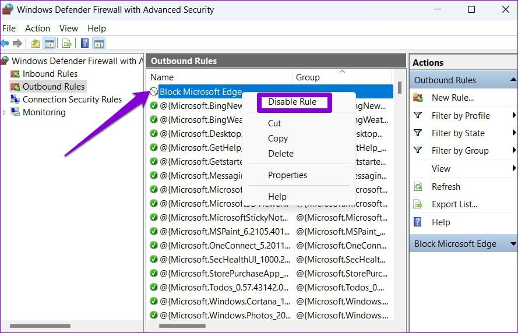Toggle the Show/Hide Console Tree toolbar icon
Screen dimensions: 518x333
50,43
